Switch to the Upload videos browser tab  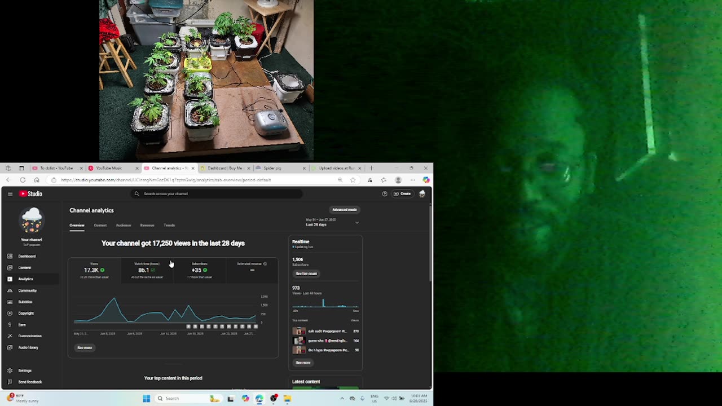pos(336,168)
